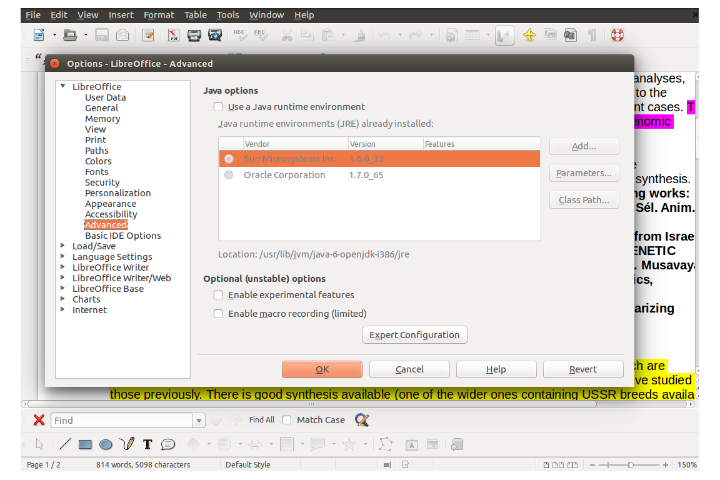Select the Callouts drawing tool
Image resolution: width=720 pixels, height=480 pixels.
tap(168, 444)
